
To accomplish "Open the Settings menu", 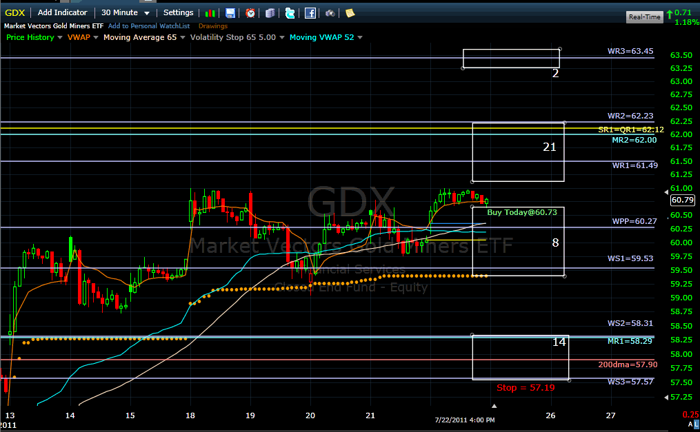I will [x=178, y=12].
